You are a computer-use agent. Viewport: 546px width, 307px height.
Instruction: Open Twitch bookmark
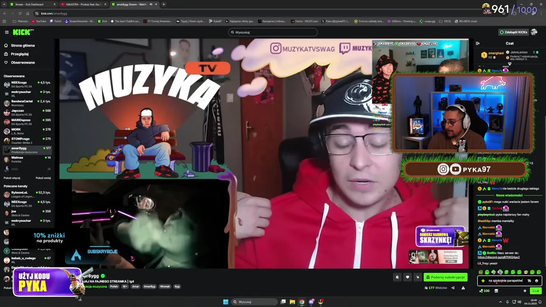[55, 21]
